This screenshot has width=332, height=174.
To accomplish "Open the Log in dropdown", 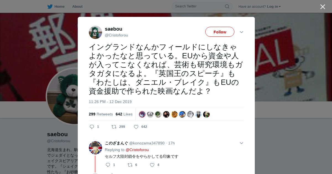I will coord(274,7).
